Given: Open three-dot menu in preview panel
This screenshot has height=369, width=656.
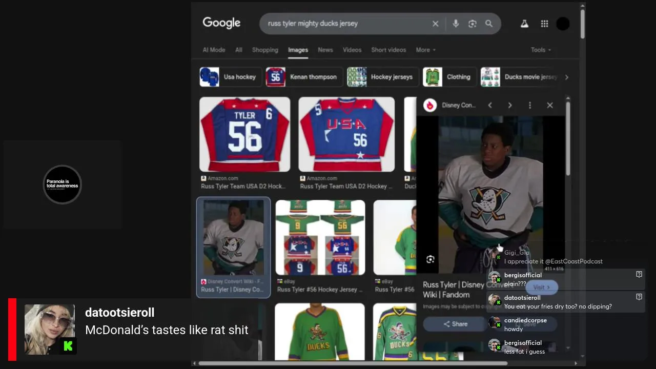Looking at the screenshot, I should tap(530, 105).
